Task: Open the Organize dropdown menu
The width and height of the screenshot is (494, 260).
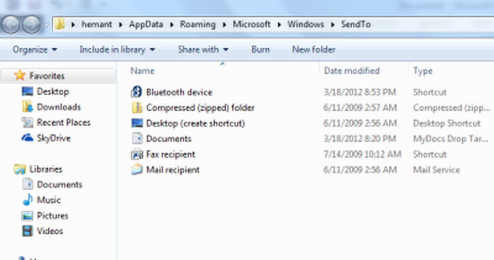Action: (35, 49)
